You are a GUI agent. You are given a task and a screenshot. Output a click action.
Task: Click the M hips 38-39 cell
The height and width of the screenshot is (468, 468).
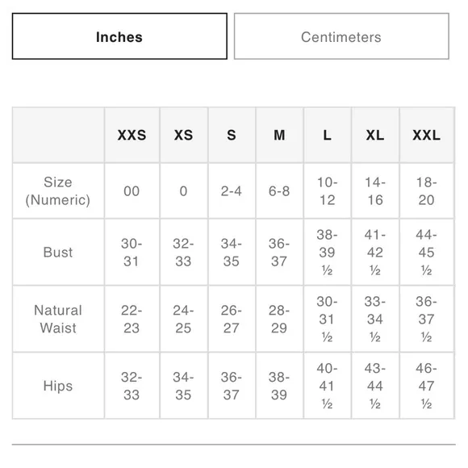[x=279, y=386]
